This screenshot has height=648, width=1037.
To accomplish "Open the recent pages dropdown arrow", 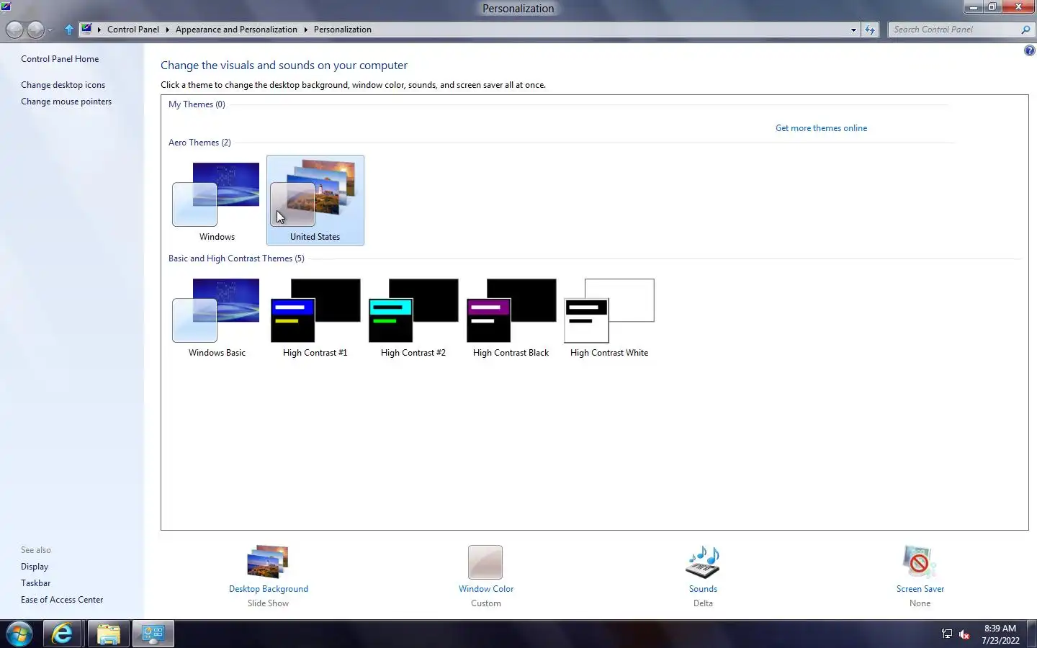I will coord(50,30).
